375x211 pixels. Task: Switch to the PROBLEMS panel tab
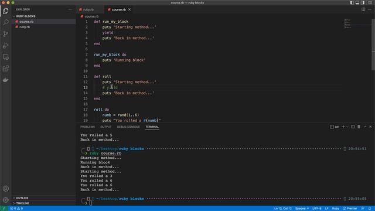pos(87,127)
